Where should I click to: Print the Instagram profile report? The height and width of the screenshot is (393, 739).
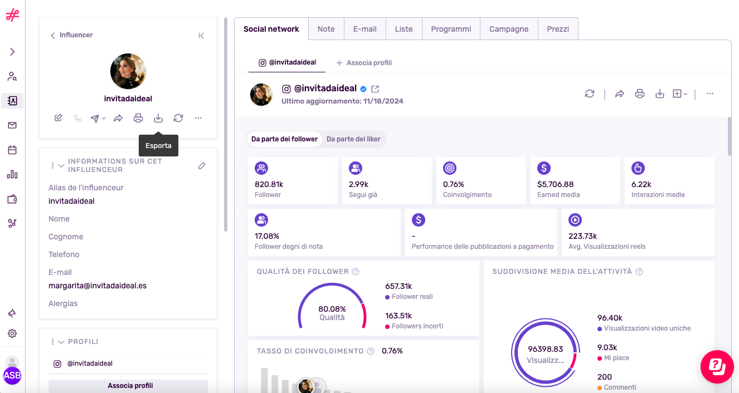640,94
